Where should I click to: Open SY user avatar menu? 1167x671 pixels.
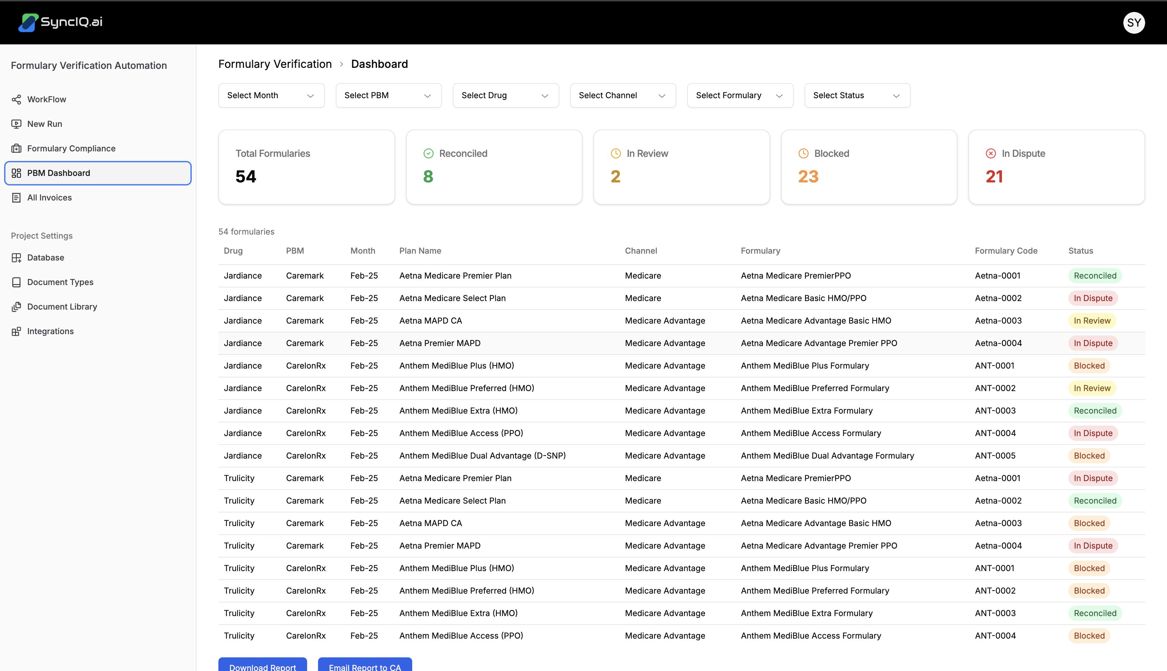(x=1133, y=23)
